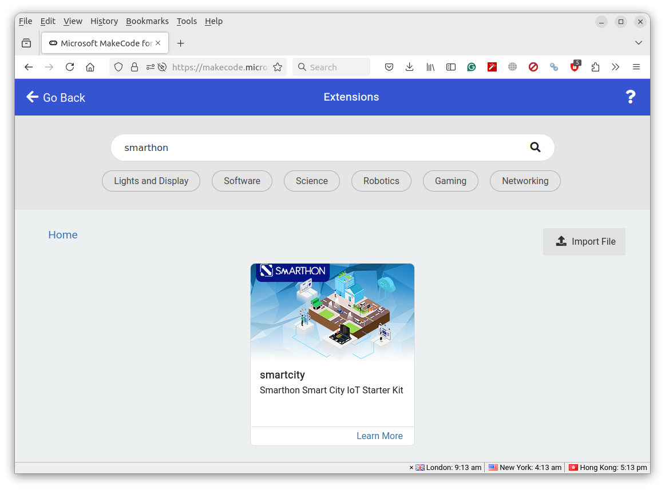Click the blocked autoplay icon in the address bar
This screenshot has width=665, height=490.
[162, 67]
